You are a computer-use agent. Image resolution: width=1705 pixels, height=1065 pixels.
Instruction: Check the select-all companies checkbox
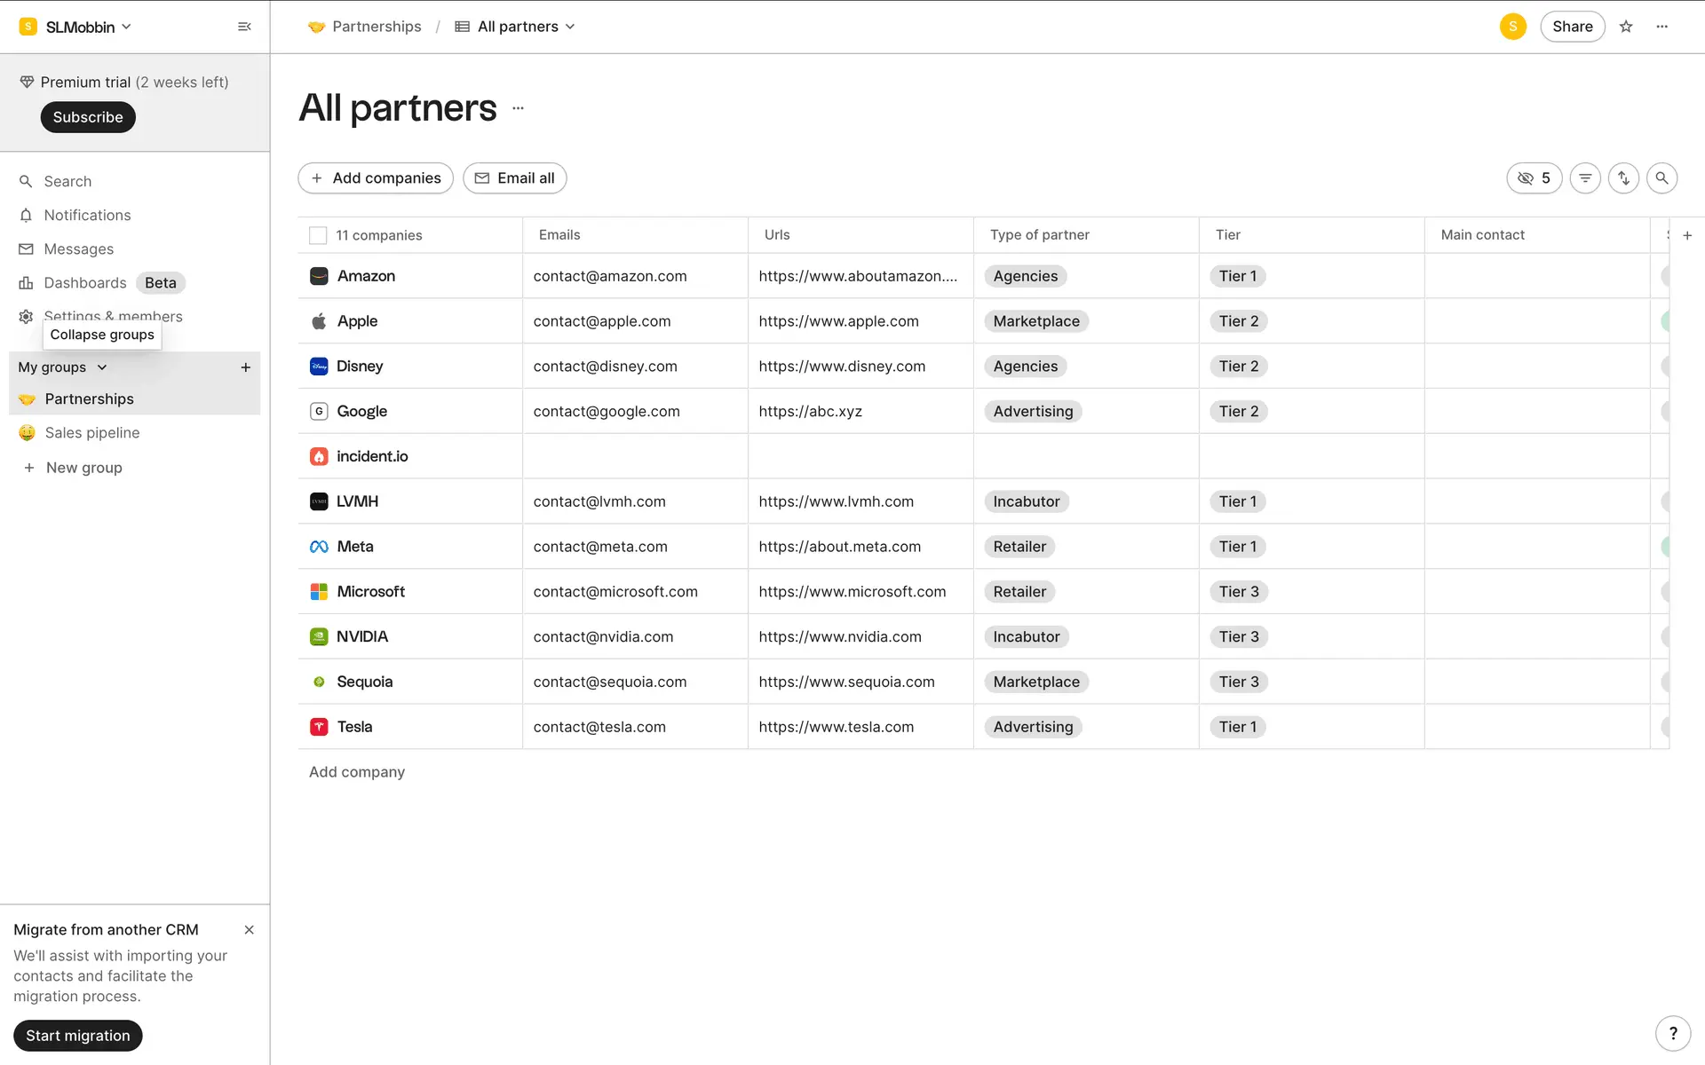click(318, 235)
